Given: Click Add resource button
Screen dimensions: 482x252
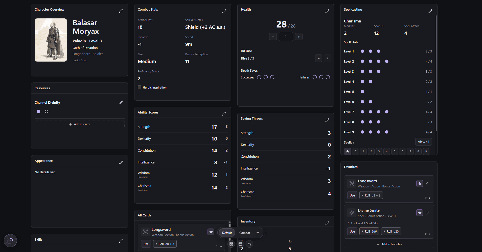Looking at the screenshot, I should click(x=80, y=124).
